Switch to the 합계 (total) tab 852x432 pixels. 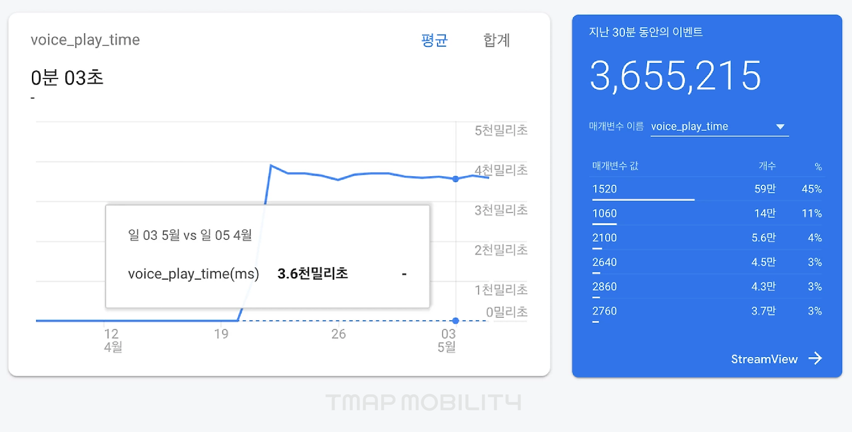(x=495, y=40)
